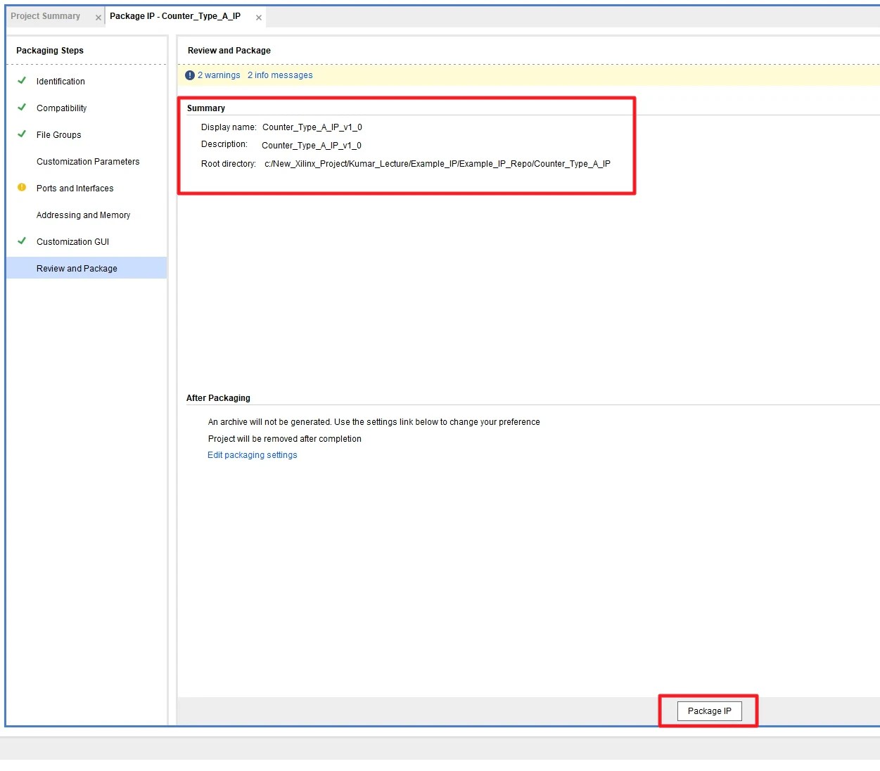Click the Root directory path text
Viewport: 880px width, 771px height.
click(438, 164)
